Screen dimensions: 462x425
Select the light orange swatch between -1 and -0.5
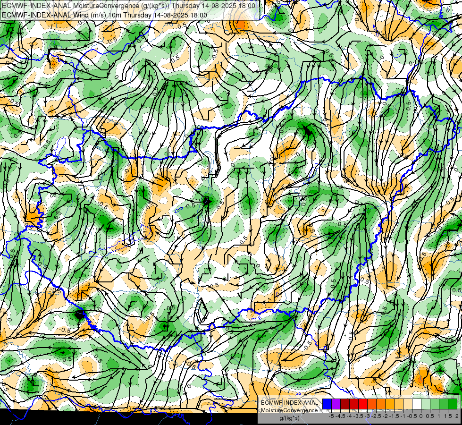pyautogui.click(x=399, y=404)
